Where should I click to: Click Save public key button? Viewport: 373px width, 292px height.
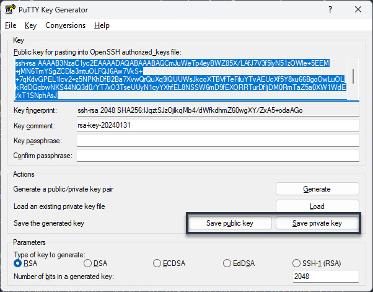coord(230,223)
